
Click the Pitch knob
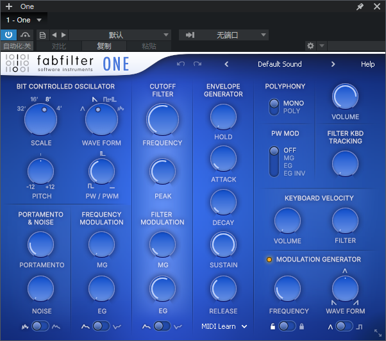pos(40,172)
